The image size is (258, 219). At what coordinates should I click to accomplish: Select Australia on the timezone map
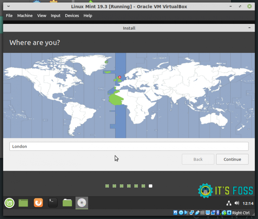213,120
